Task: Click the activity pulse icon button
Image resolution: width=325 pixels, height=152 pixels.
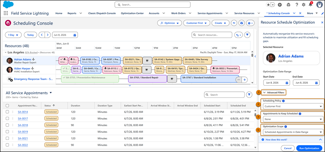Action: (x=234, y=23)
